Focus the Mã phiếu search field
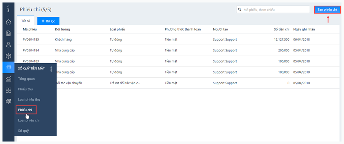Screen dimensions: 344x144 276,10
